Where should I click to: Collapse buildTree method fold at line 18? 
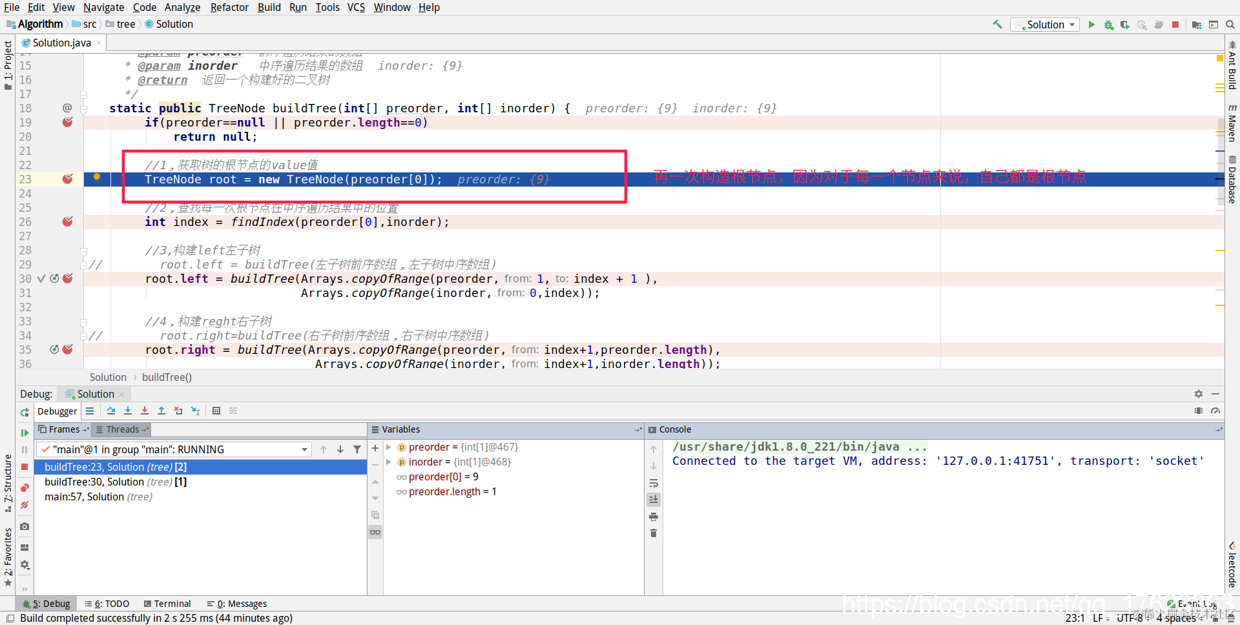pos(83,108)
